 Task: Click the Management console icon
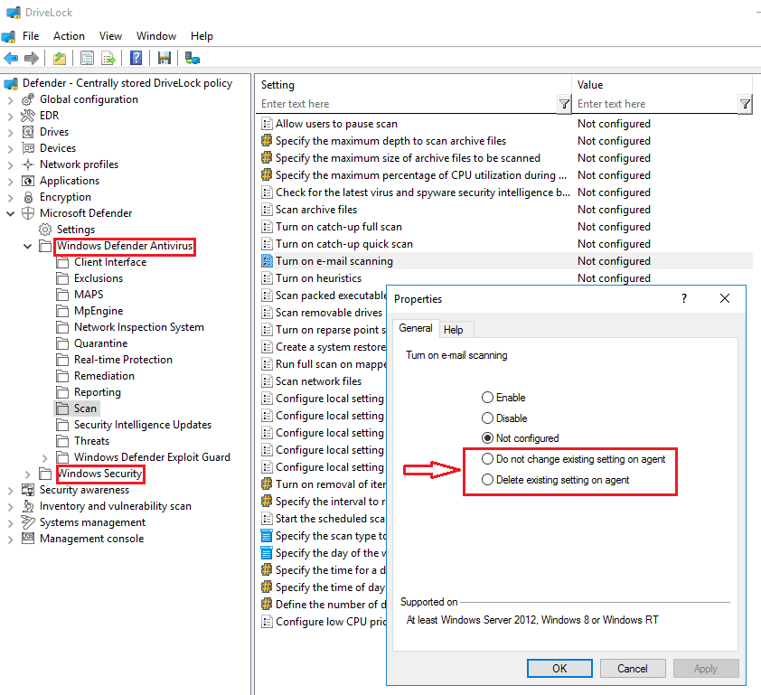click(28, 539)
